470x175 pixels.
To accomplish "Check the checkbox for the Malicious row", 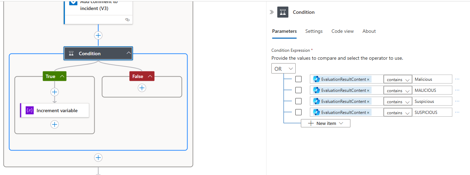I will click(x=298, y=79).
